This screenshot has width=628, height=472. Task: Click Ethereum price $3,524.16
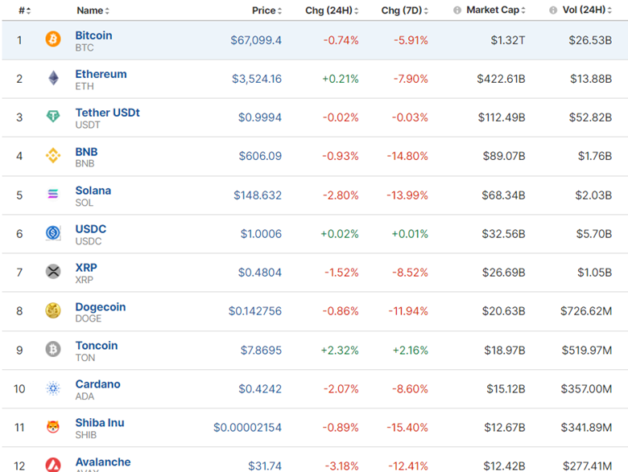[x=257, y=79]
